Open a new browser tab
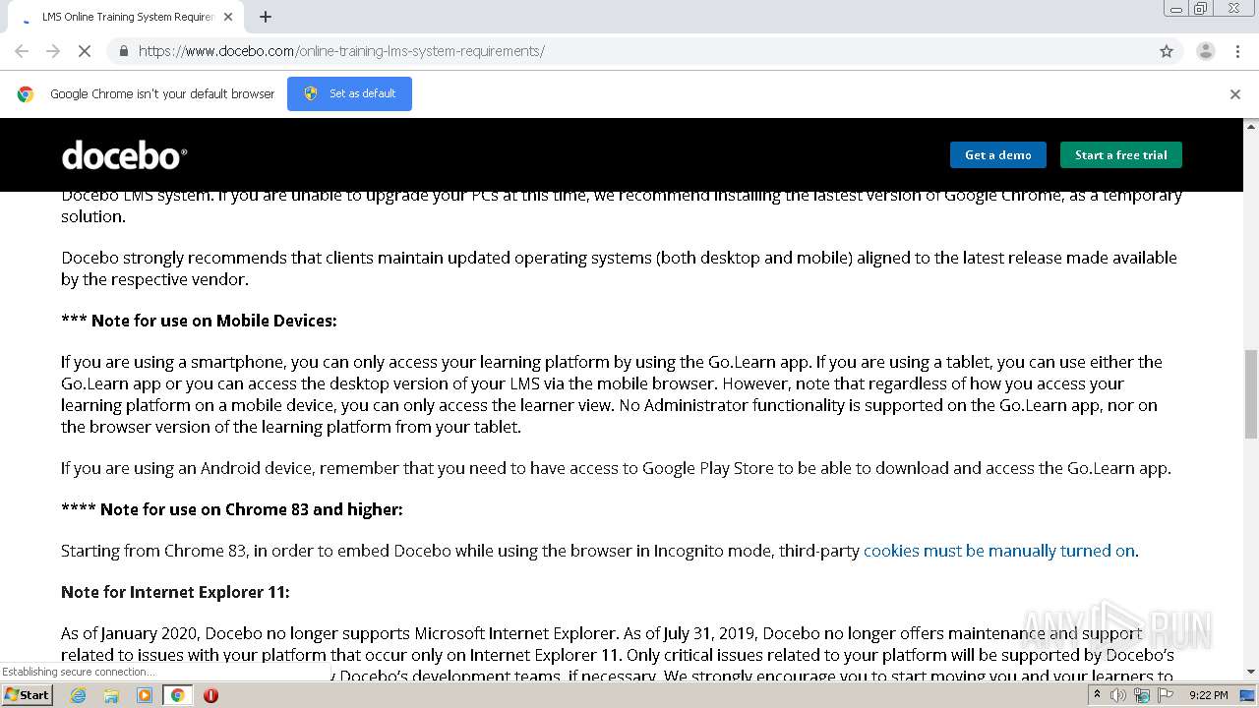1259x708 pixels. click(x=266, y=17)
